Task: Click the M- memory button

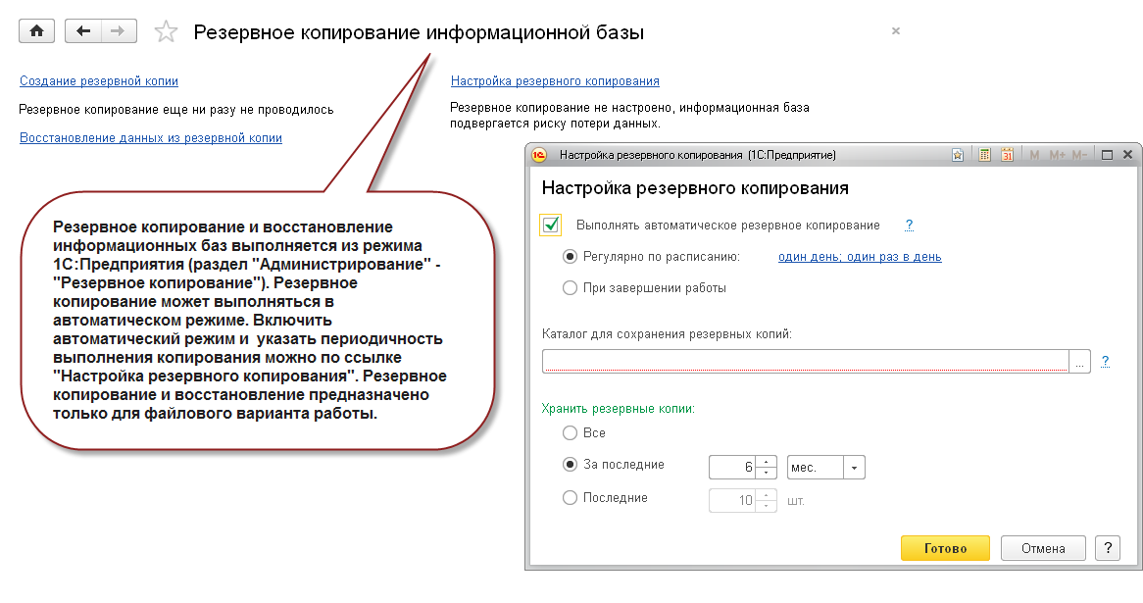Action: [1079, 155]
